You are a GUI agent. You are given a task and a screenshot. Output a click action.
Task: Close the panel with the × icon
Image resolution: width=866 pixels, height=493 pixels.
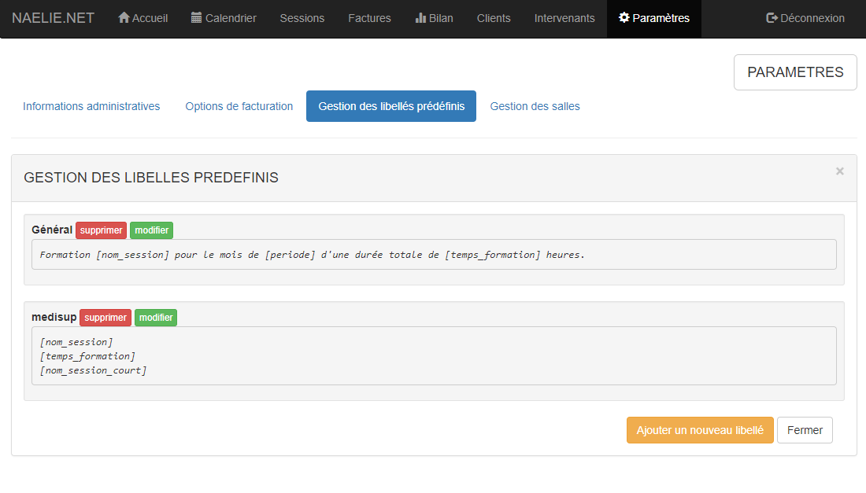pyautogui.click(x=839, y=171)
